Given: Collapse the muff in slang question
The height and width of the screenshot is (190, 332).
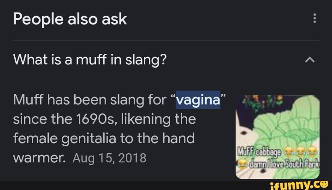Looking at the screenshot, I should 310,59.
